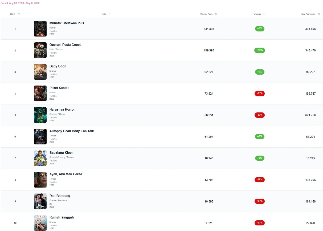Click Total Admission column header
The height and width of the screenshot is (231, 323).
pos(308,14)
